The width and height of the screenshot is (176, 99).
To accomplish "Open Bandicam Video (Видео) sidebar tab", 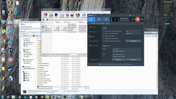I will [x=92, y=36].
